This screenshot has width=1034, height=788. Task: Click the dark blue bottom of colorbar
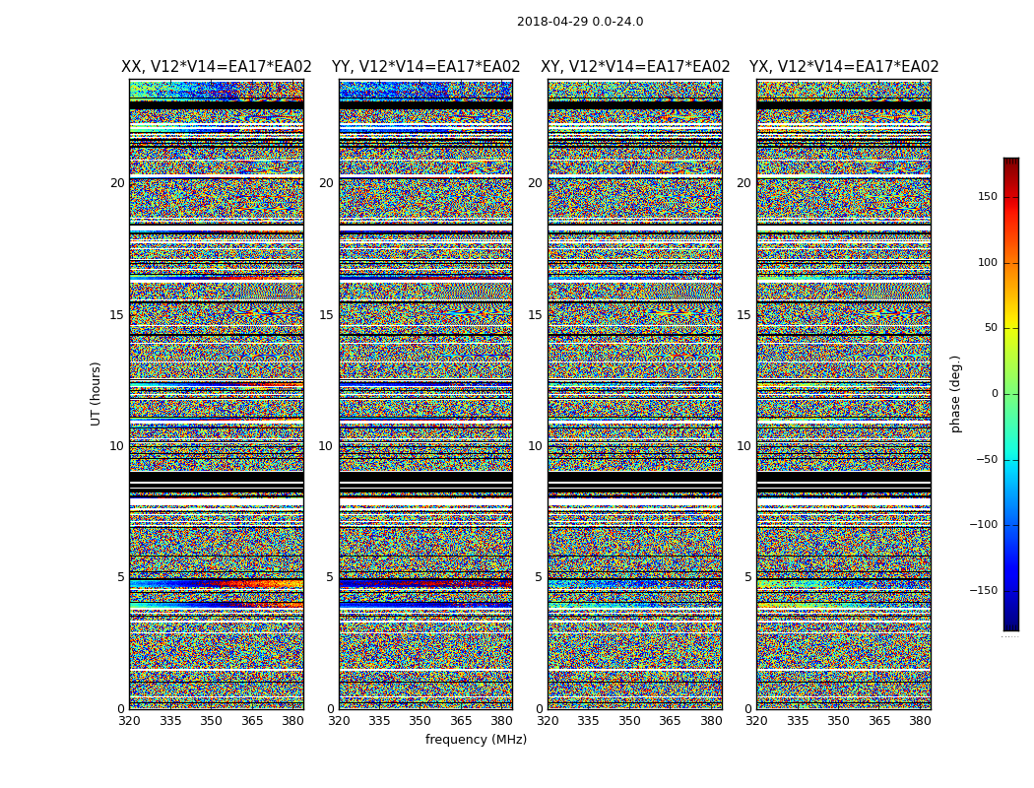tap(1010, 623)
